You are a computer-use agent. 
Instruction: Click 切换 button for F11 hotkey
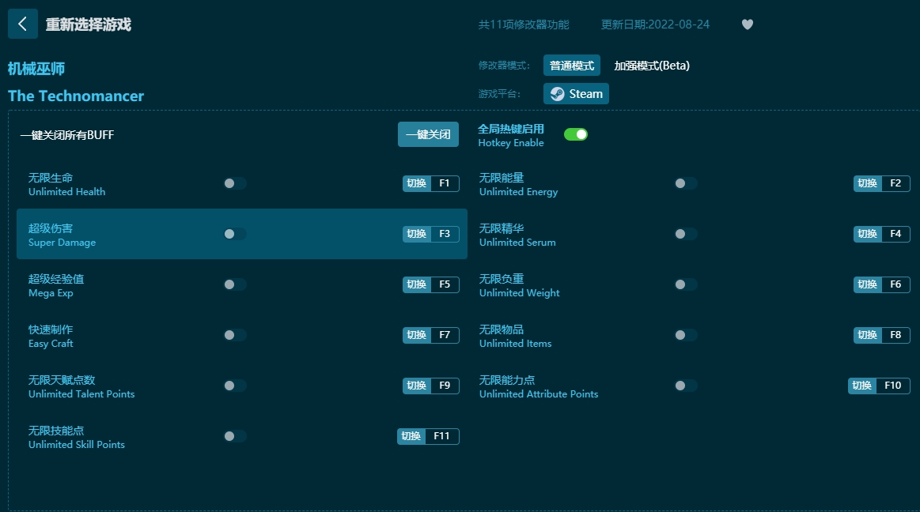tap(411, 436)
